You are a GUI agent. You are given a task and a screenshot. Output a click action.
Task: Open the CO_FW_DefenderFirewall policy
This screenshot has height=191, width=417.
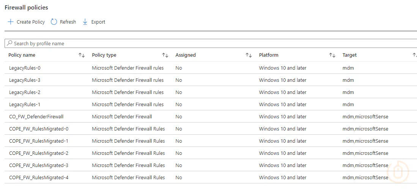coord(36,117)
